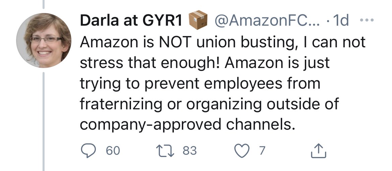
Task: Click the like count 7
Action: click(262, 151)
